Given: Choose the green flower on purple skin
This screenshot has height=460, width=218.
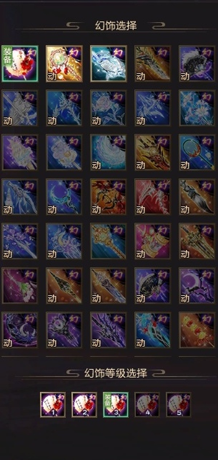Looking at the screenshot, I should pos(20,286).
